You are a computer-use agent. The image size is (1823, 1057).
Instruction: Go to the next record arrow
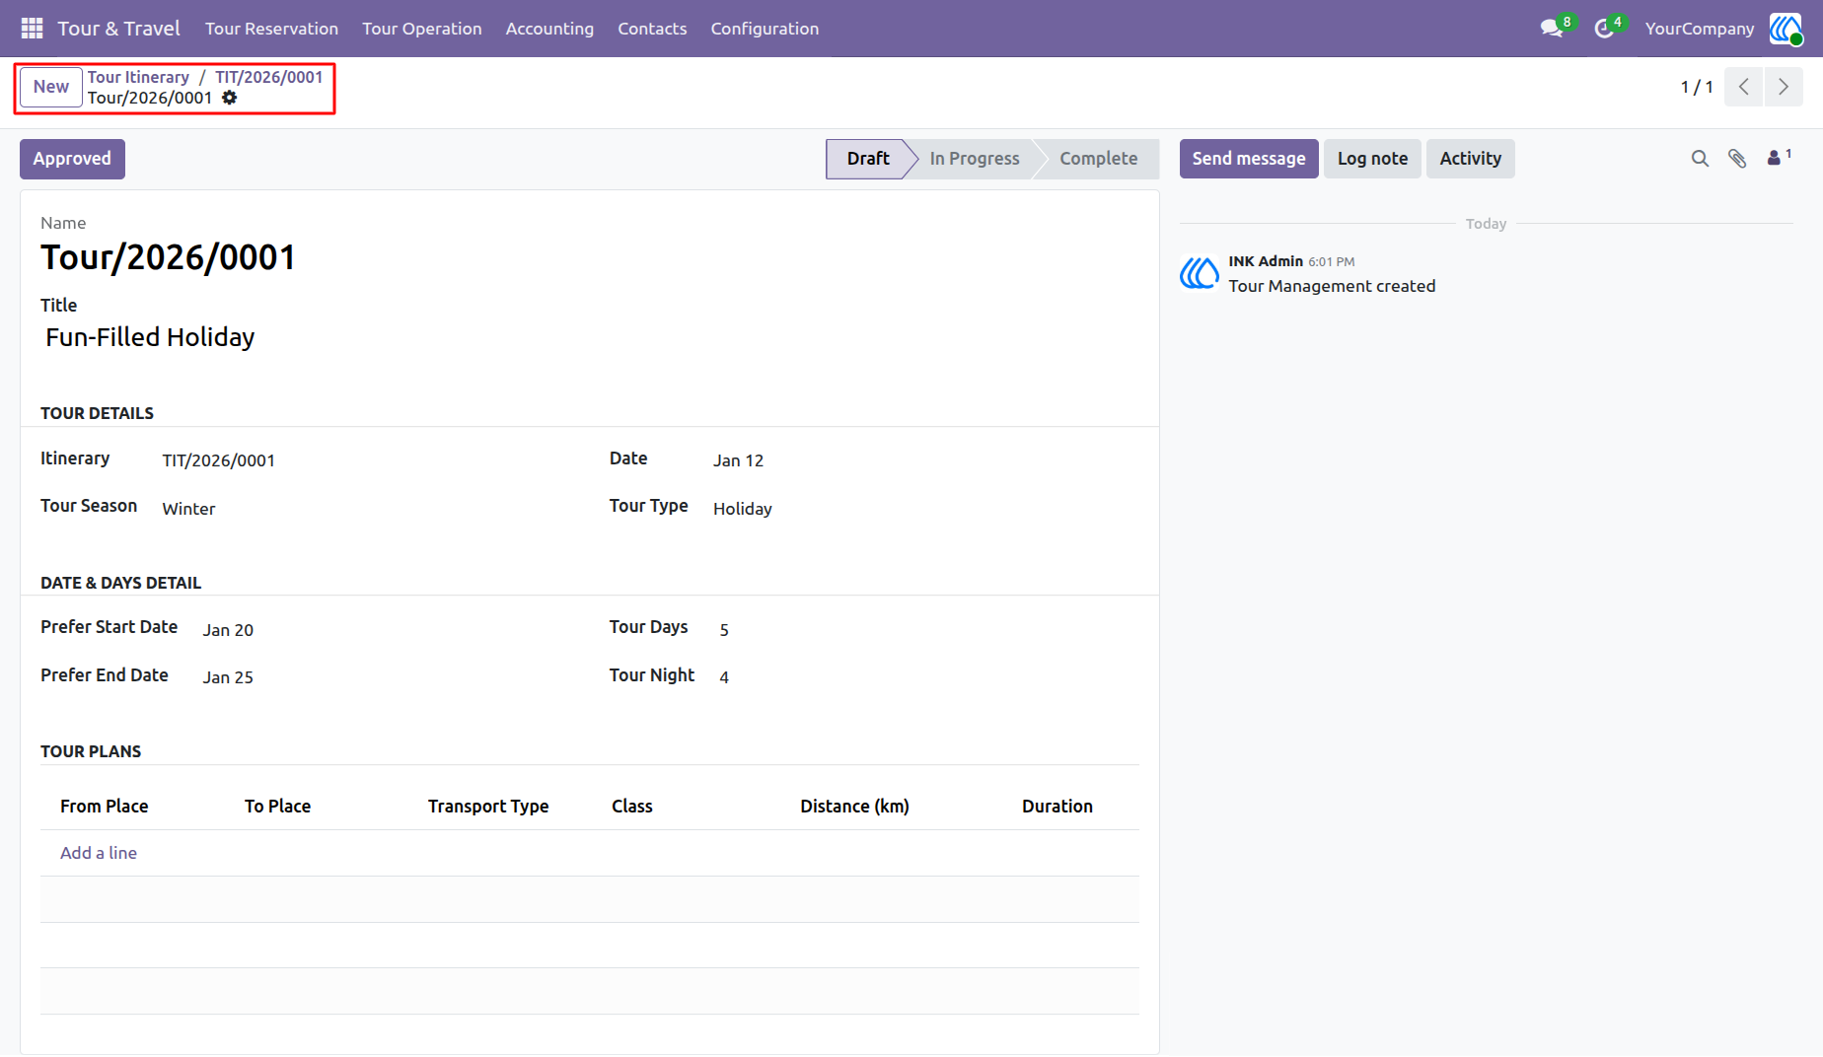tap(1784, 87)
